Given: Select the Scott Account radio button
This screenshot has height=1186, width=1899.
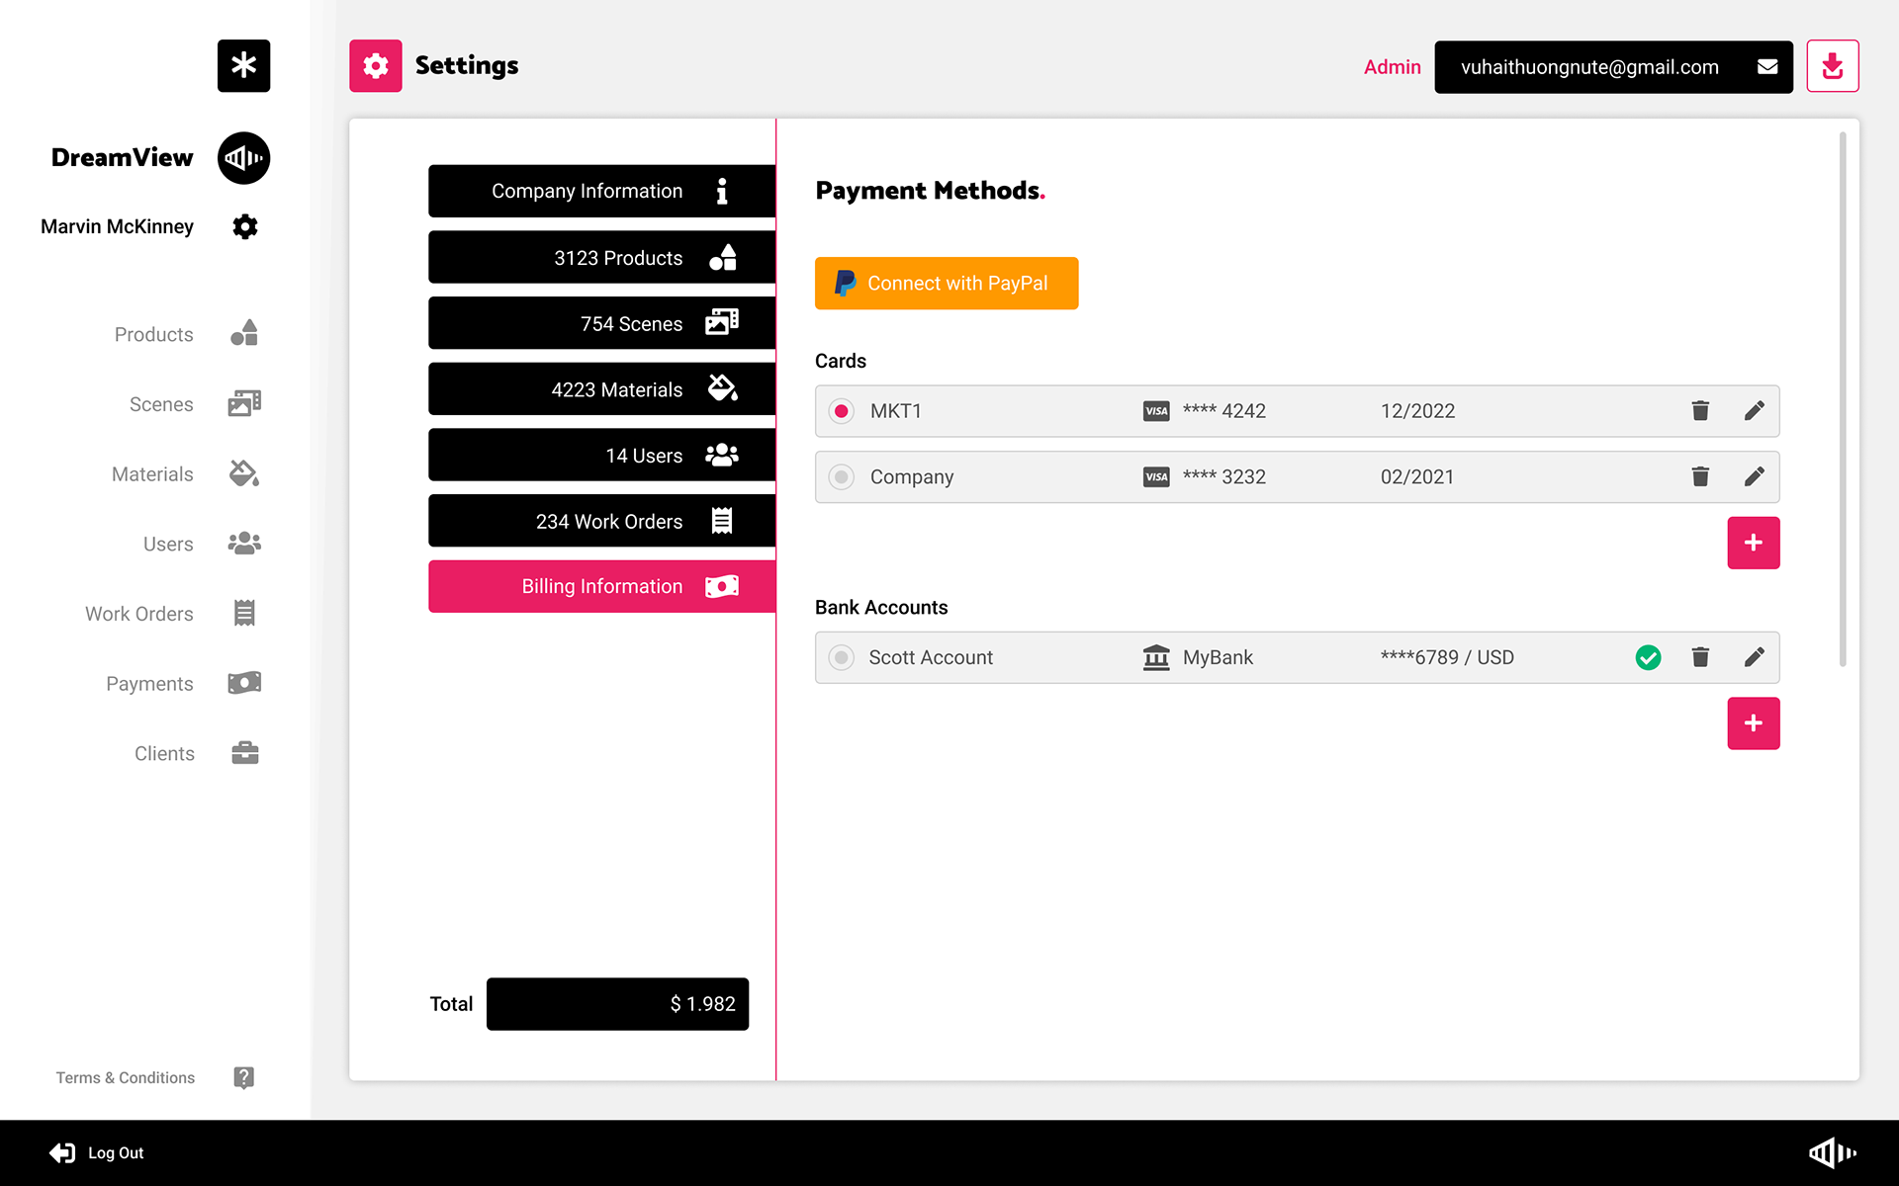Looking at the screenshot, I should pos(842,657).
